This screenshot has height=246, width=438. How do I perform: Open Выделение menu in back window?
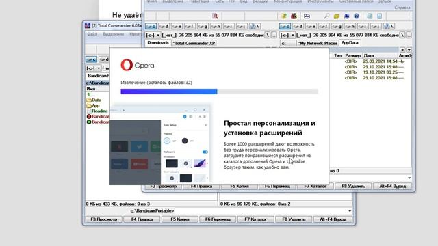click(x=113, y=34)
